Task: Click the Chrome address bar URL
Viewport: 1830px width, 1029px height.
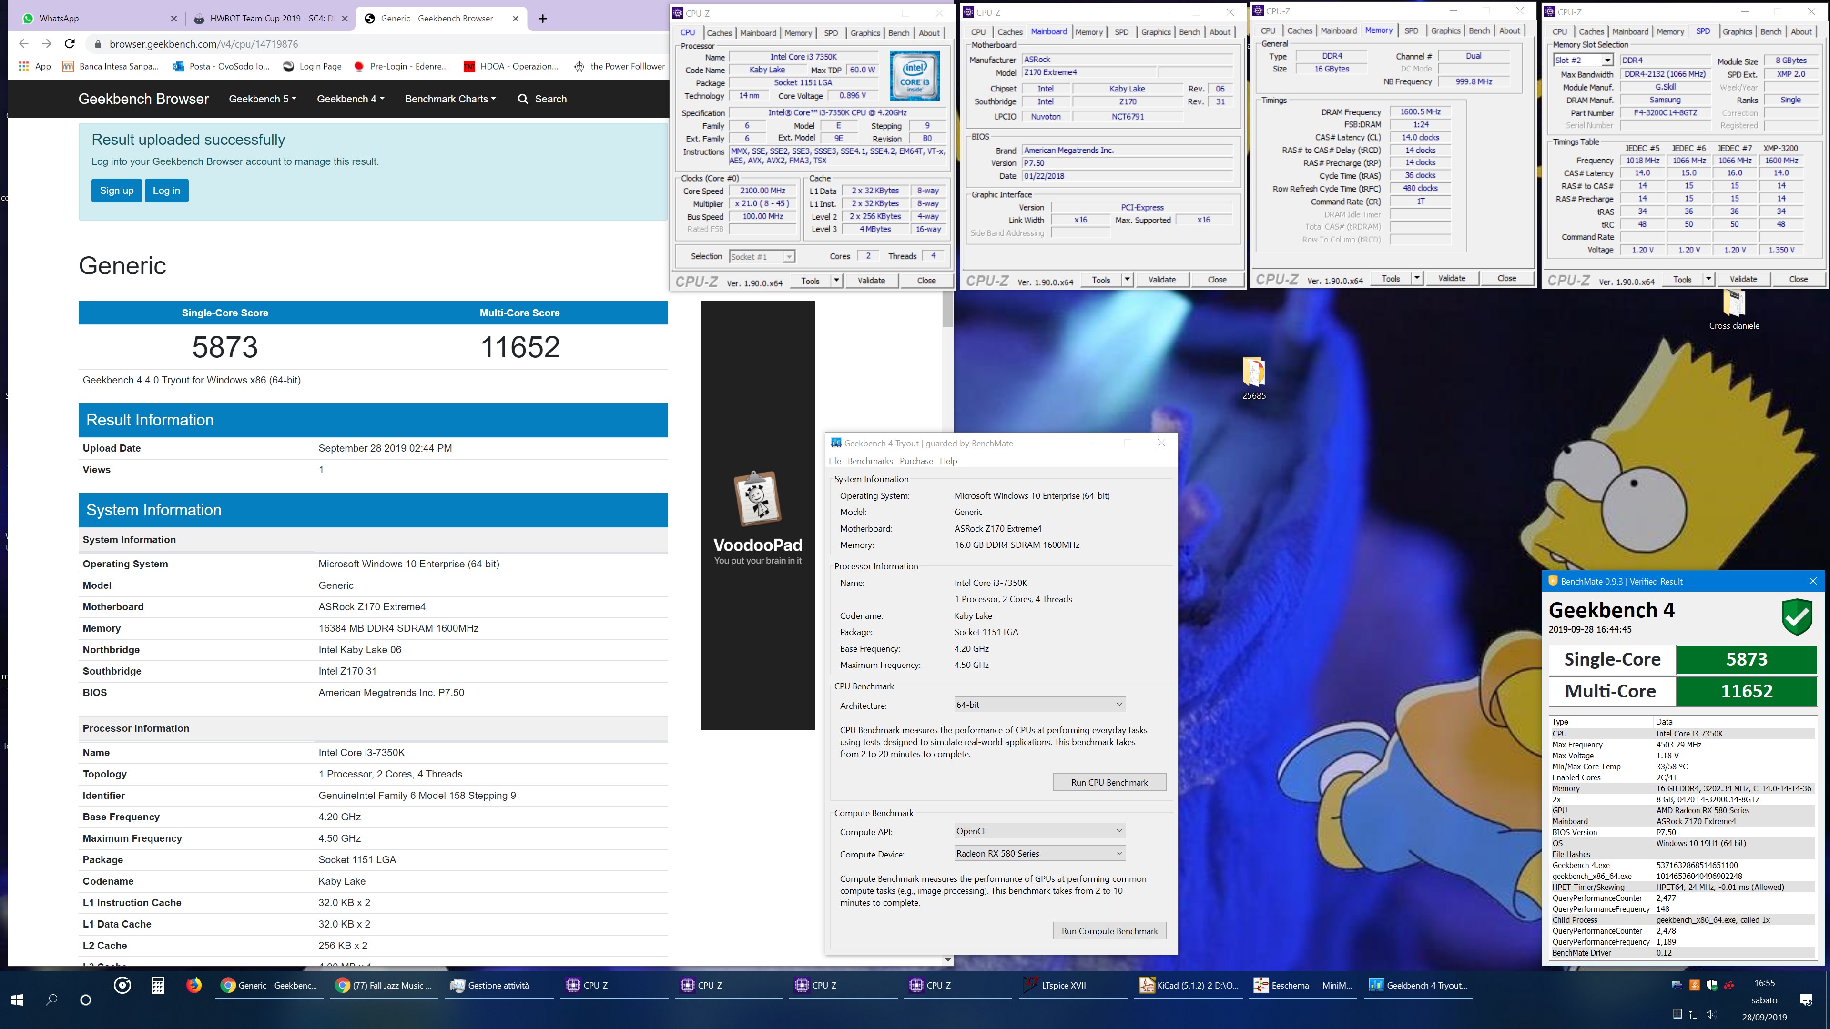Action: (x=204, y=44)
